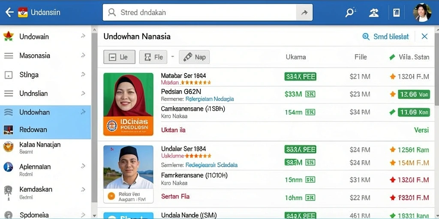Sort by the Ukama column header

(x=296, y=57)
